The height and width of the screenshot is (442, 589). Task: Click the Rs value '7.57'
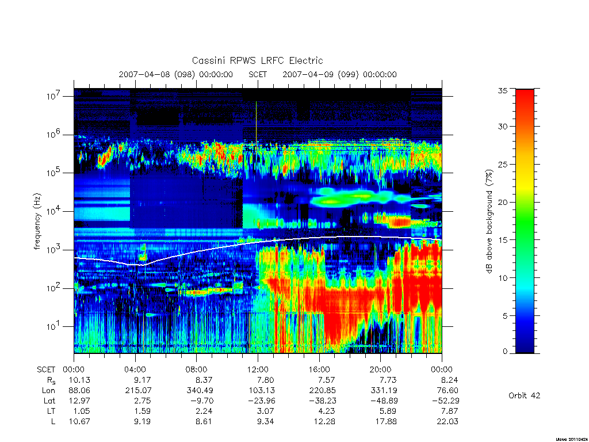coord(326,380)
